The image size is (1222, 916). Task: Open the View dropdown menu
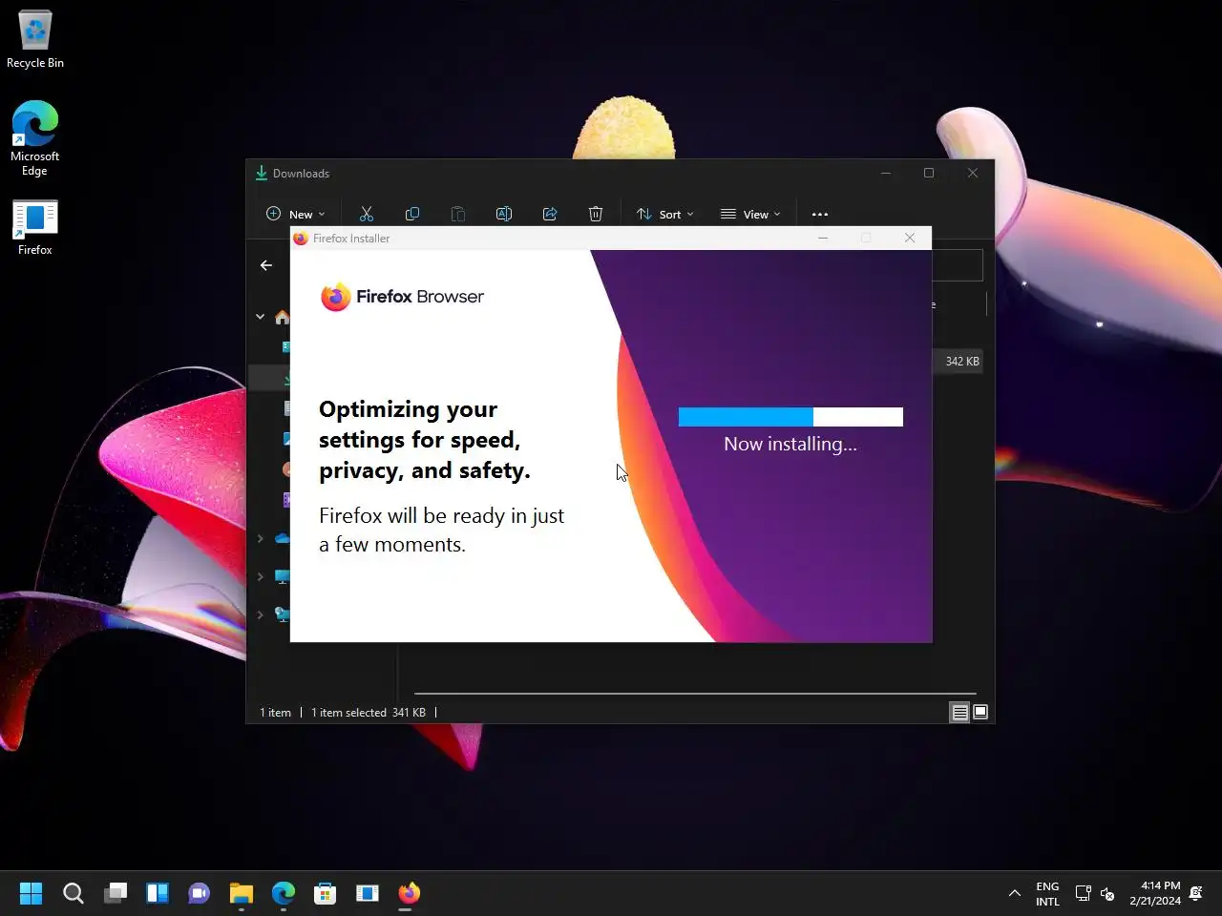tap(750, 214)
